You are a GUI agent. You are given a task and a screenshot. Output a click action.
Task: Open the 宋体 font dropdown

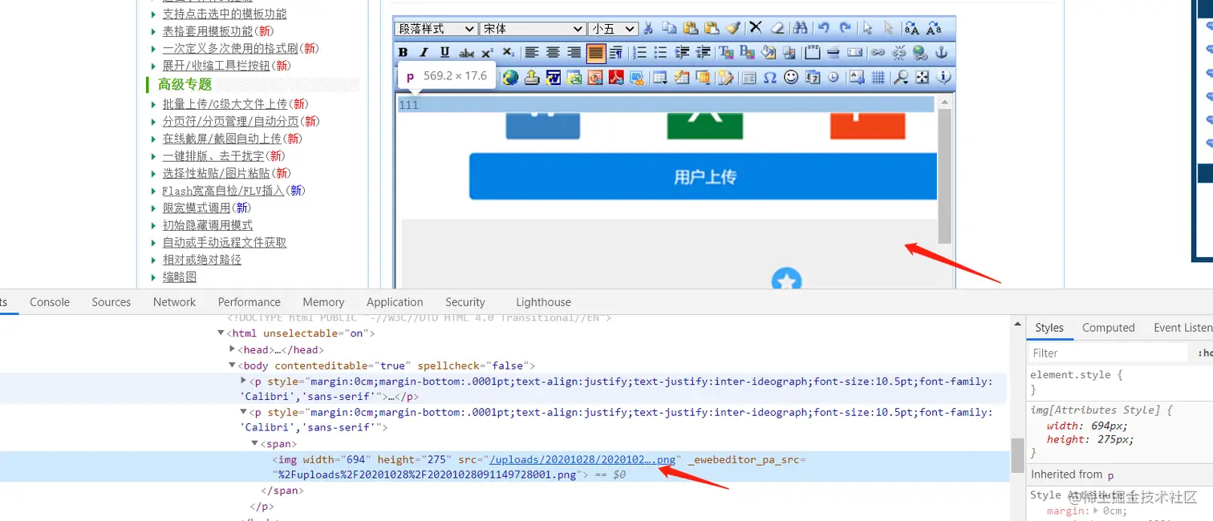click(x=533, y=29)
